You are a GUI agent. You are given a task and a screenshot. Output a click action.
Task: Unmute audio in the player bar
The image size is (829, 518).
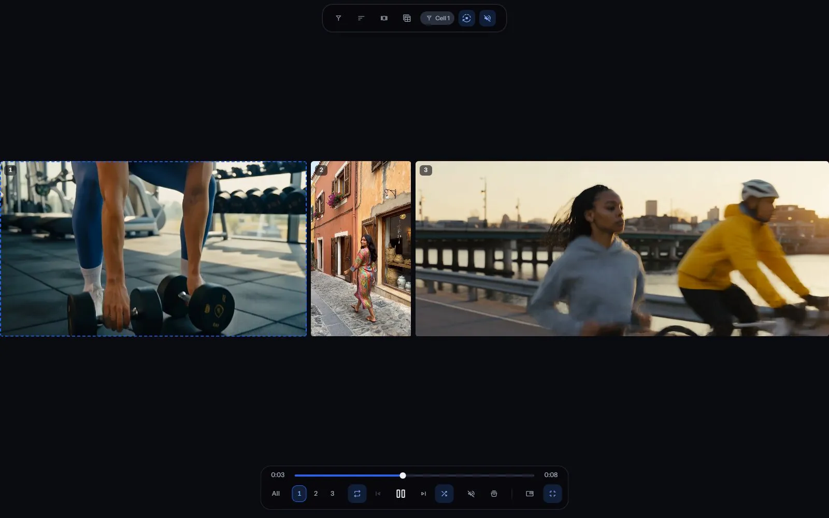[x=471, y=494]
